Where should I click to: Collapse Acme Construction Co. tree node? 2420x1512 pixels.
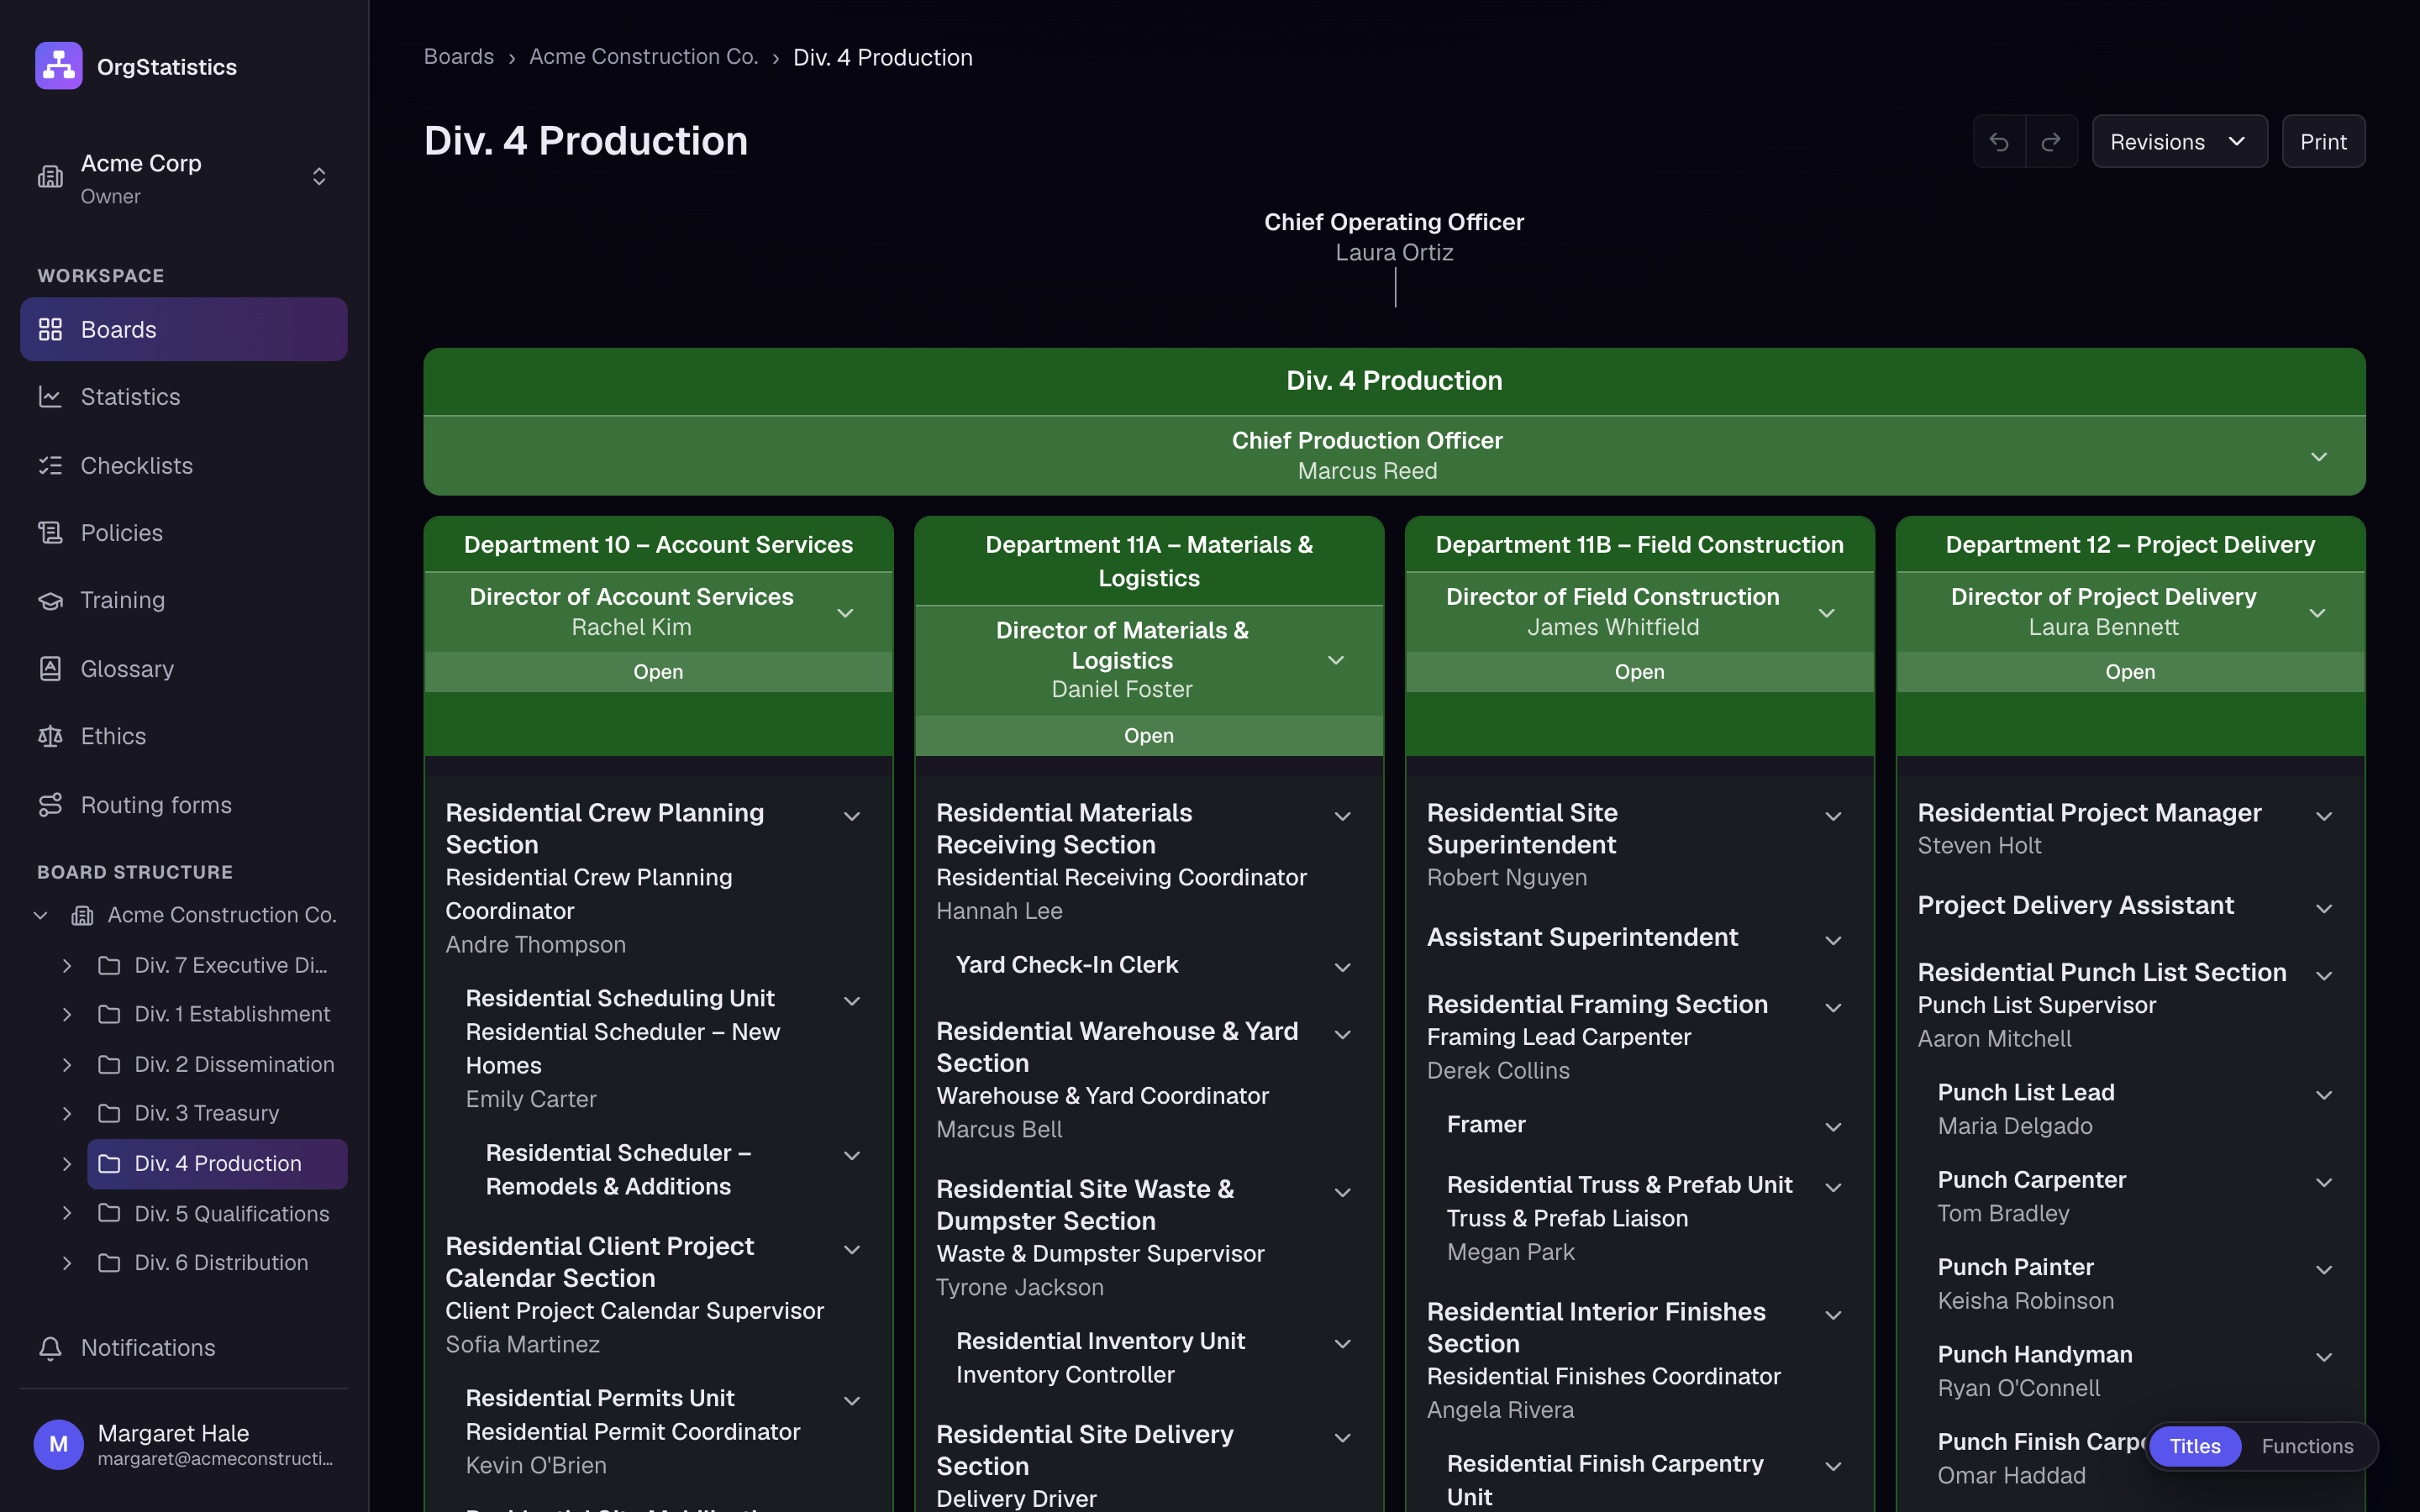coord(41,915)
